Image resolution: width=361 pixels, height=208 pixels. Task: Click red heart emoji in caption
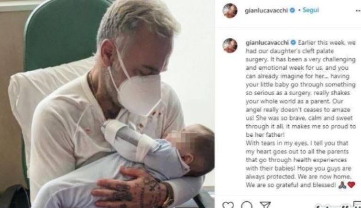[351, 185]
